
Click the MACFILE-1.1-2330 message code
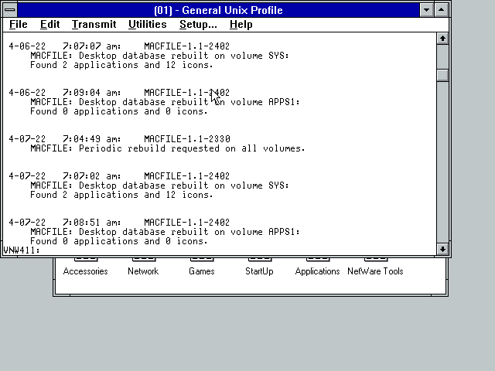click(x=187, y=139)
